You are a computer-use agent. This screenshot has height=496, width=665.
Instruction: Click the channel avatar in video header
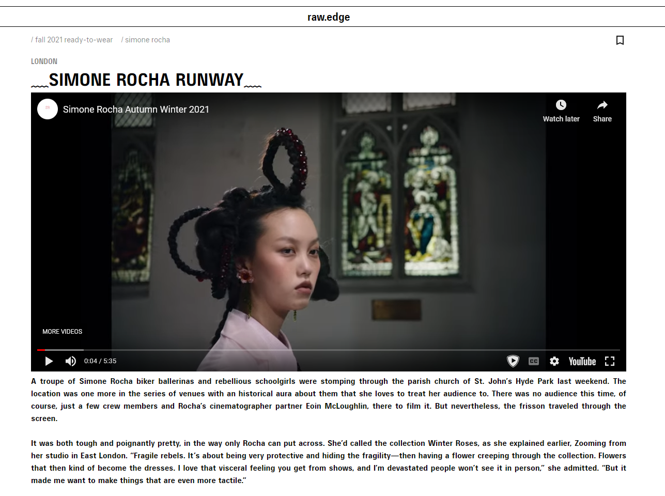tap(48, 109)
